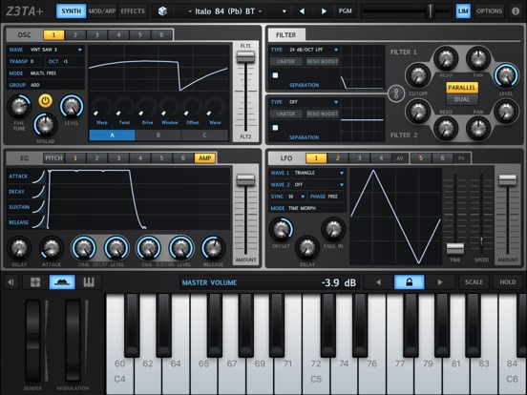The image size is (527, 395).
Task: Toggle the oscillator power button
Action: [x=46, y=101]
